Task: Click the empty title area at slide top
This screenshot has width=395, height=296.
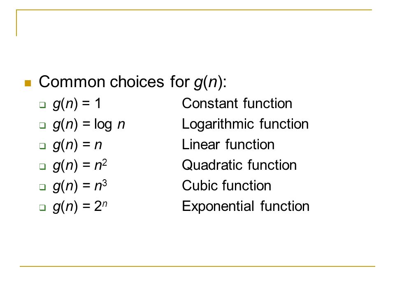Action: point(194,23)
